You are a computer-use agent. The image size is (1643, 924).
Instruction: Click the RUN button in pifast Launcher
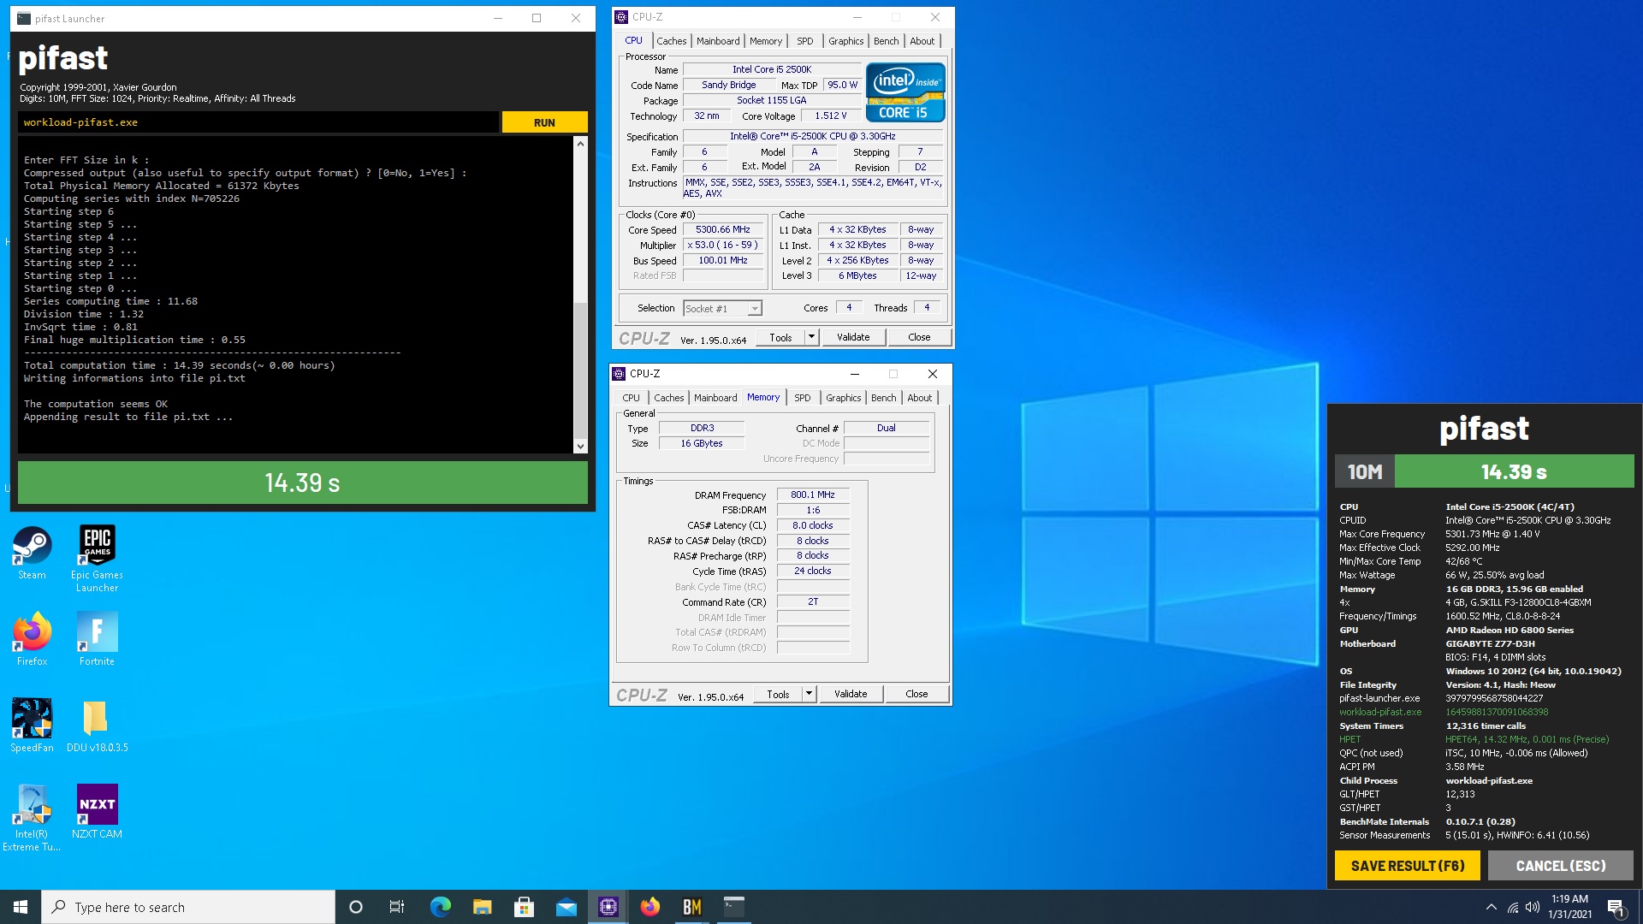544,122
